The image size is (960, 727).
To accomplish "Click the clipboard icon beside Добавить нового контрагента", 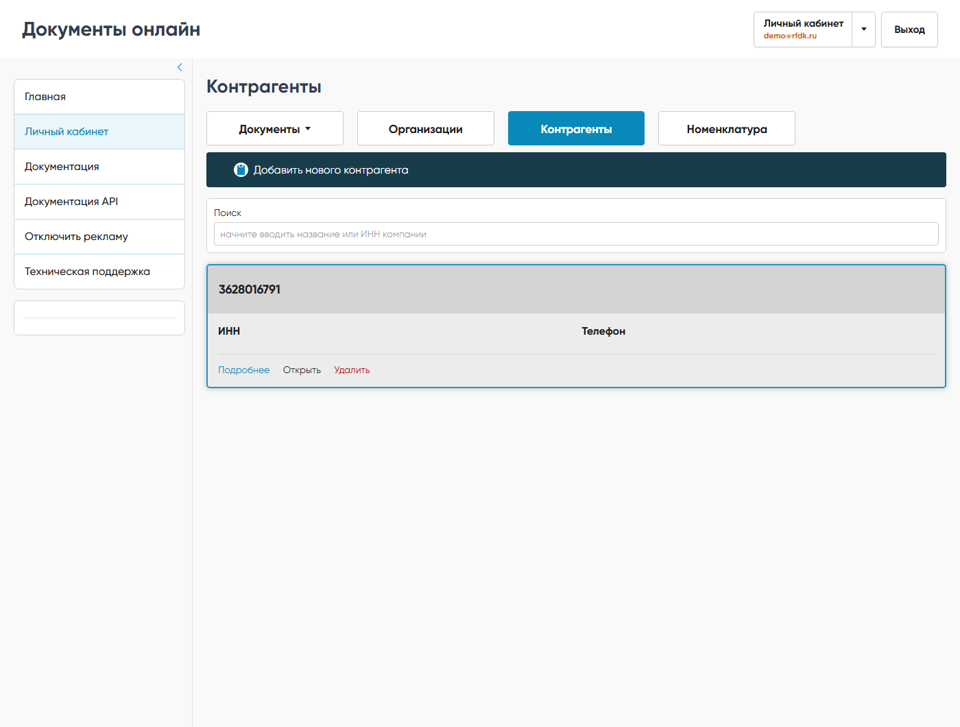I will coord(241,170).
